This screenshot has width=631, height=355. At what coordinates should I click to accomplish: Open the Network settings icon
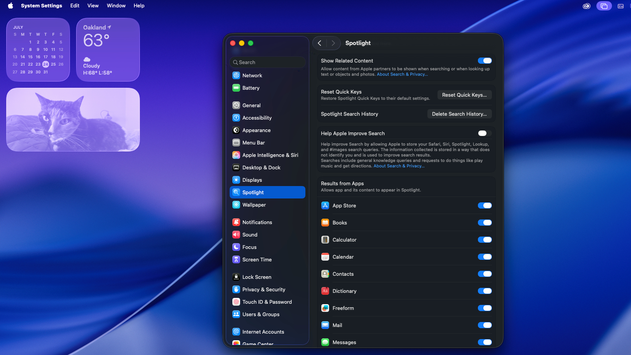pos(236,75)
